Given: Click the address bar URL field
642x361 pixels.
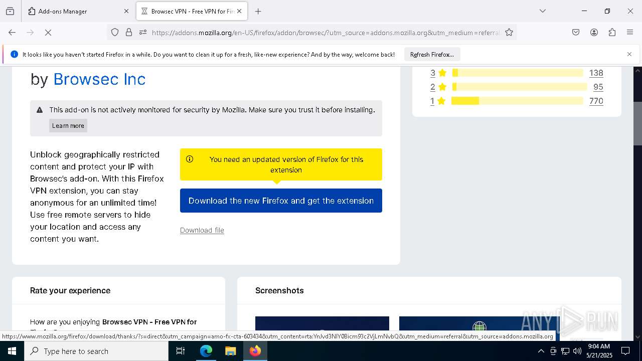Looking at the screenshot, I should (x=325, y=33).
